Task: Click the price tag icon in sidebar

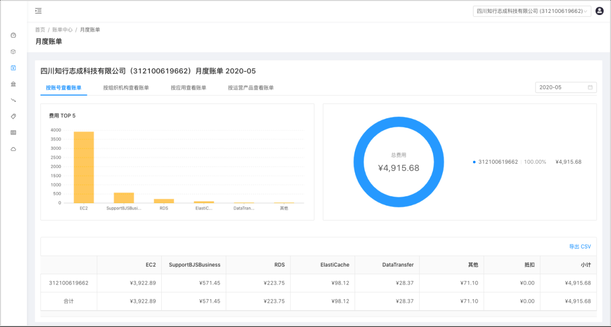Action: [x=13, y=116]
